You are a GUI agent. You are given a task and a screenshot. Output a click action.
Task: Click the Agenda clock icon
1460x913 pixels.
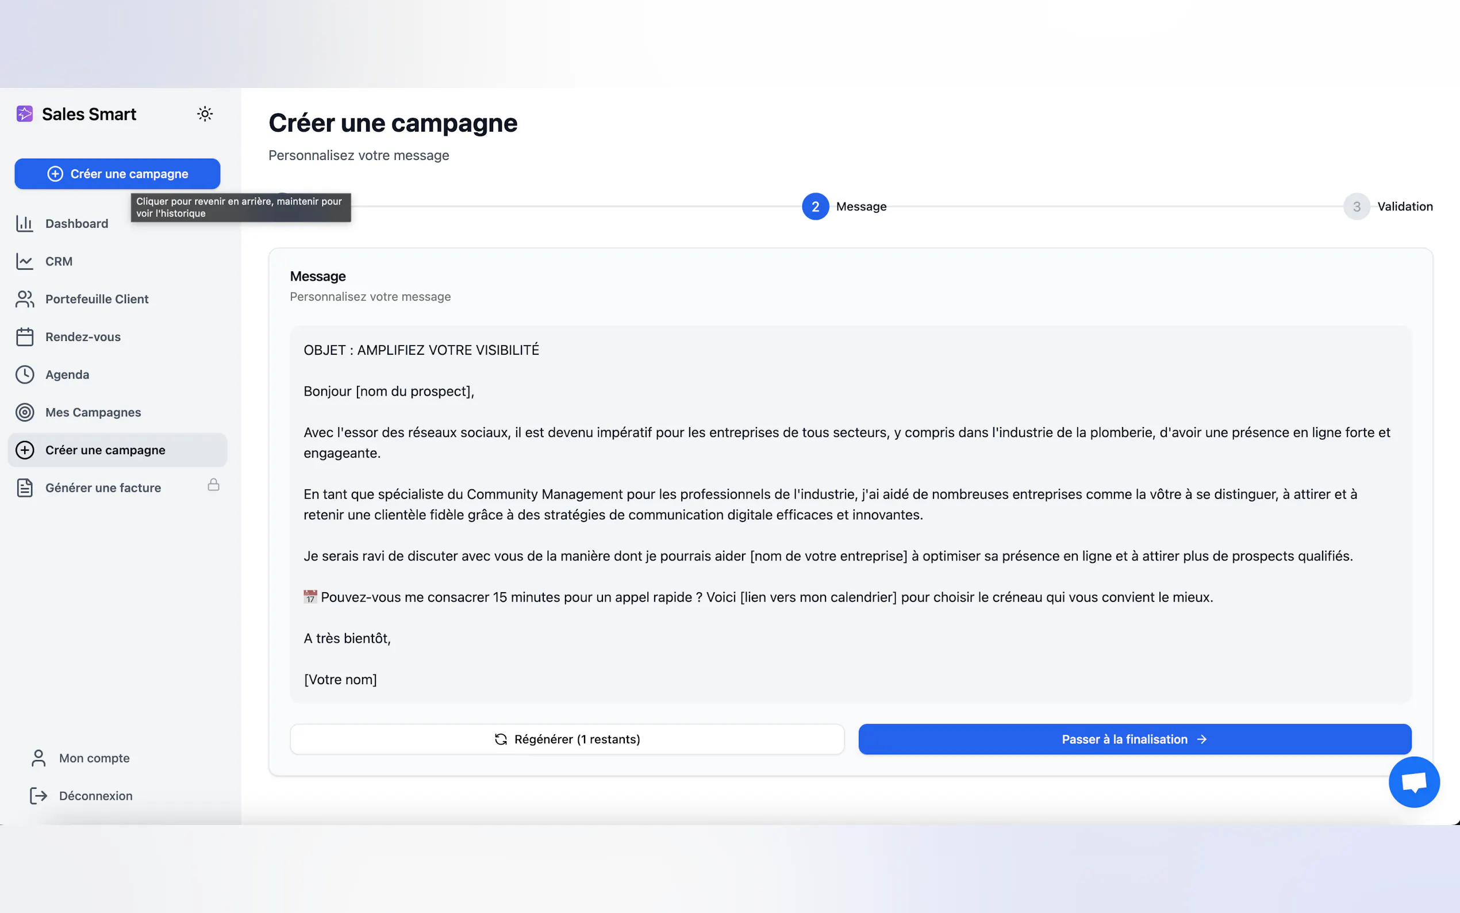(x=25, y=374)
